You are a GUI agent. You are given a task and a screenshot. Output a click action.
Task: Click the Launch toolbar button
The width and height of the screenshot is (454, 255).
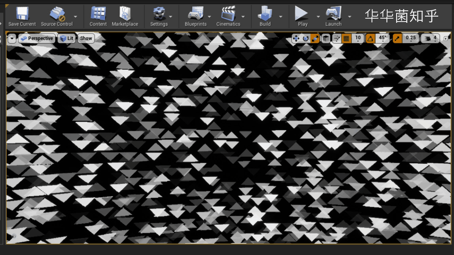333,17
